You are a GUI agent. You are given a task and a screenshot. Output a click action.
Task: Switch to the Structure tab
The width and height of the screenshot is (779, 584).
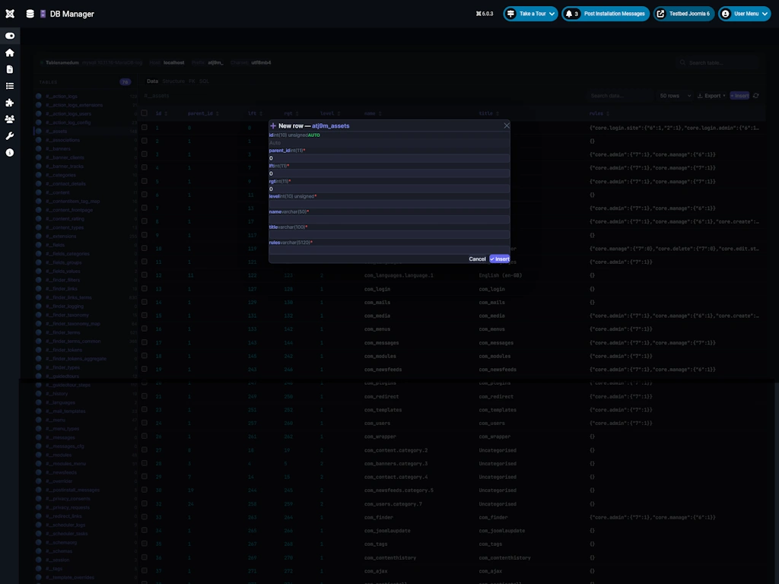pos(173,81)
